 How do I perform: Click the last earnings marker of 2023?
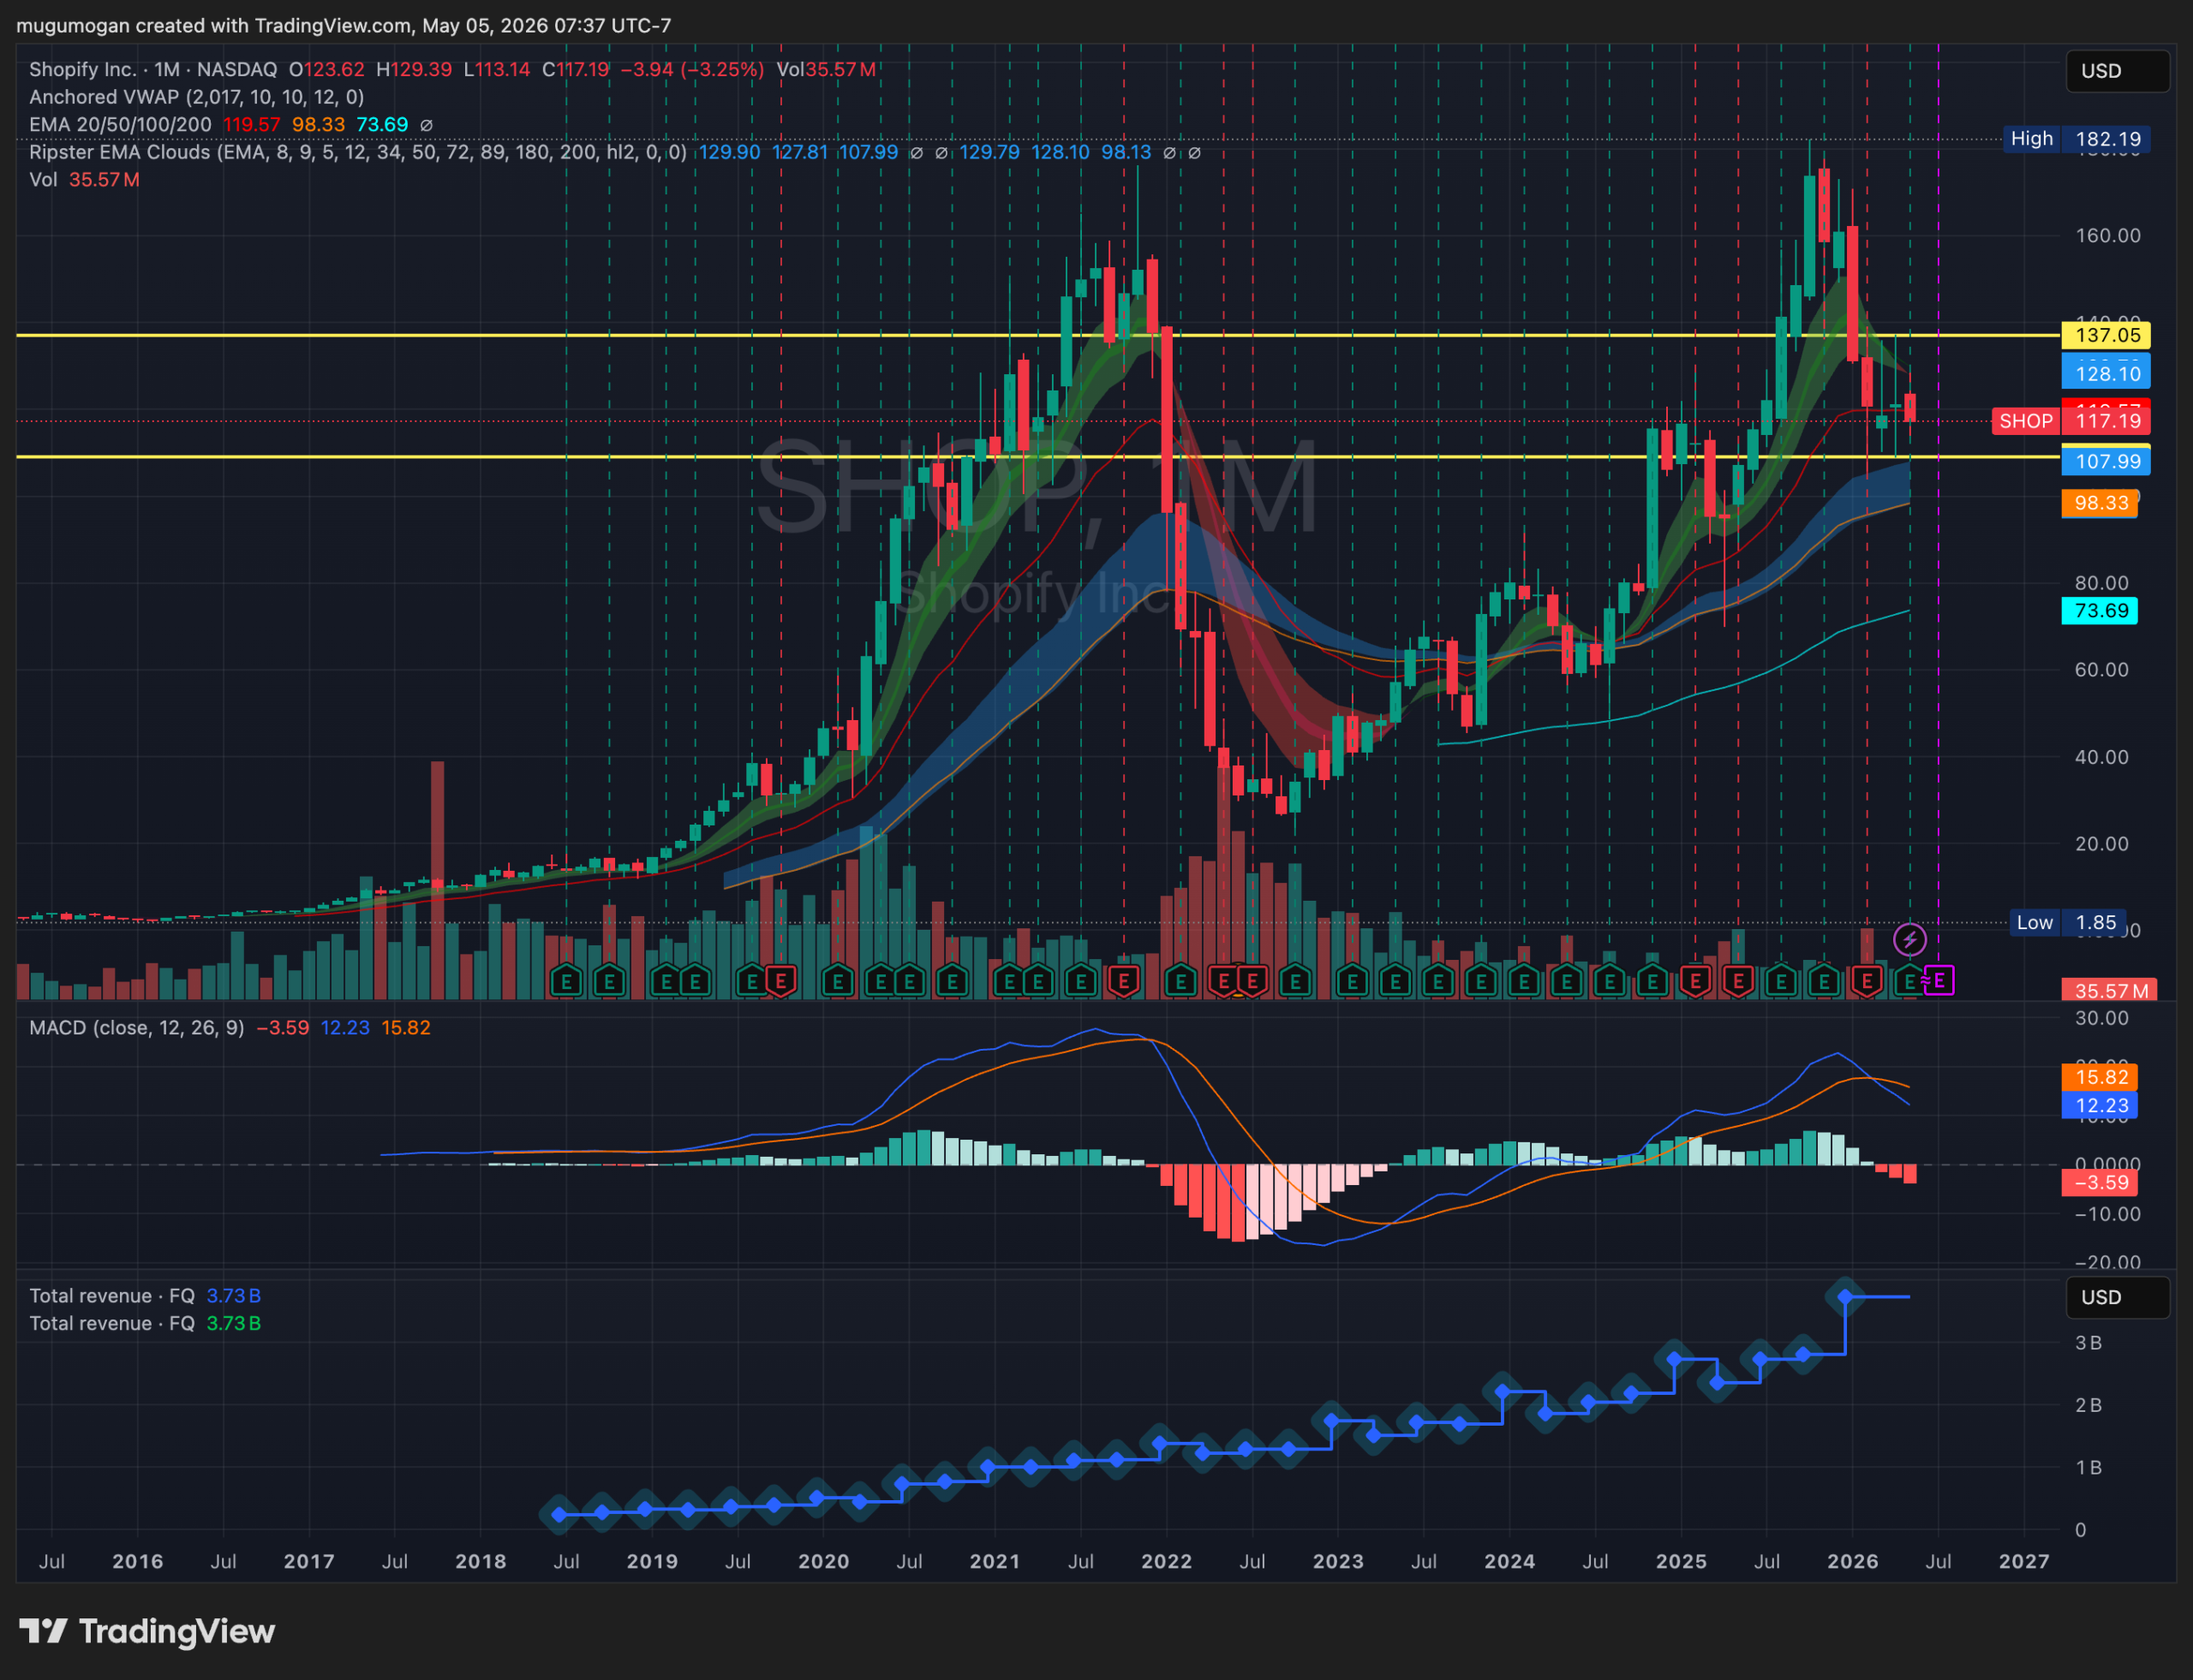pos(1480,981)
